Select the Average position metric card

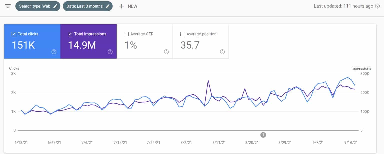(200, 41)
